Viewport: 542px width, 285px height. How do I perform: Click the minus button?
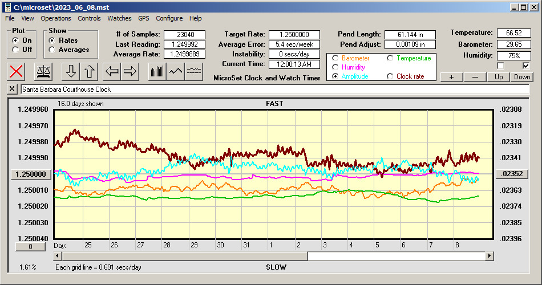click(x=475, y=77)
